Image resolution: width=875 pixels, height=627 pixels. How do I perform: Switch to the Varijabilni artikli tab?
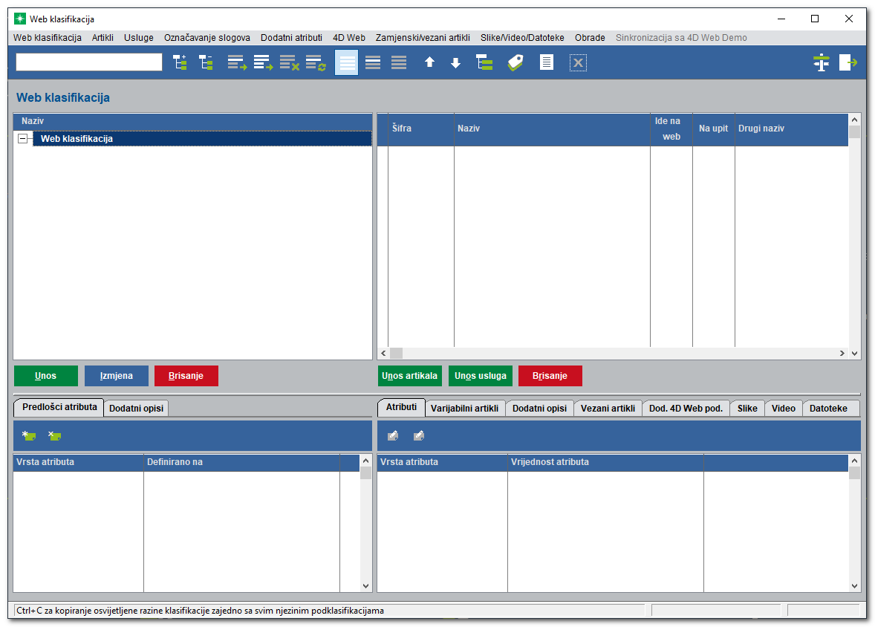point(465,409)
